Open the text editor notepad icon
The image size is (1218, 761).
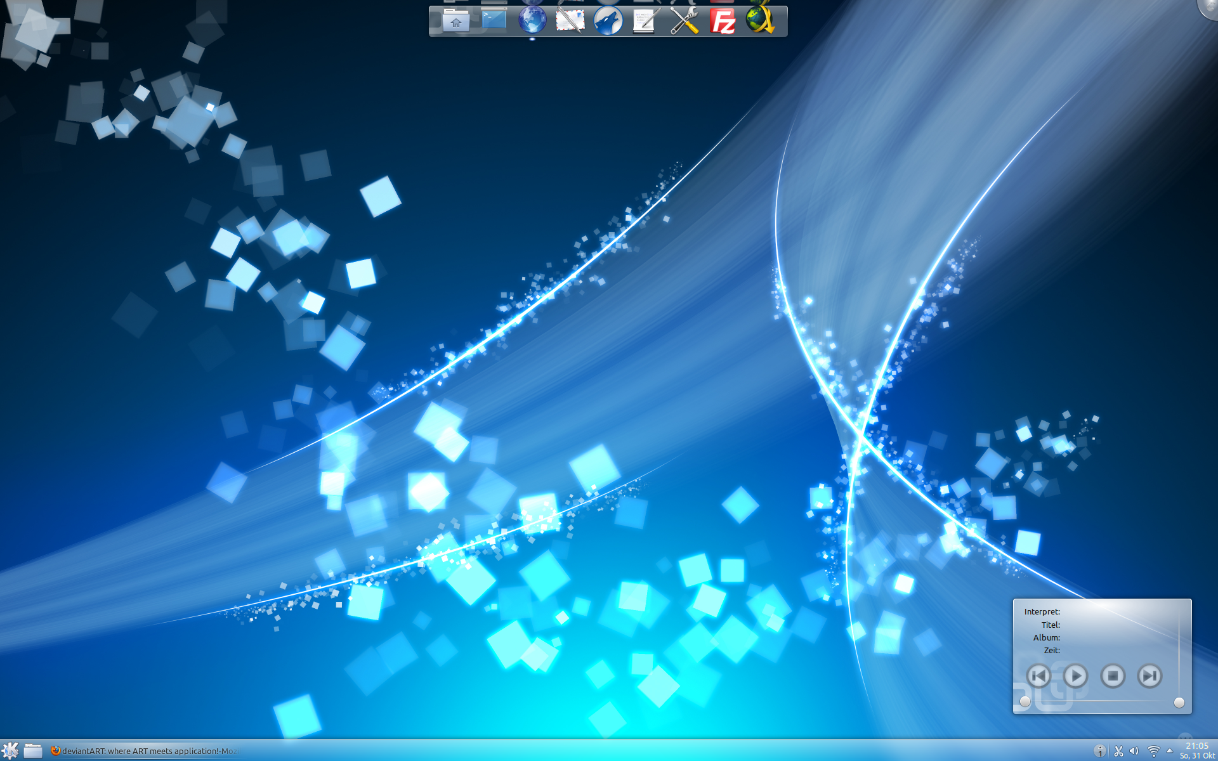(646, 20)
